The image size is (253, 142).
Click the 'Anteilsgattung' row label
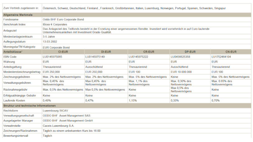12,67
